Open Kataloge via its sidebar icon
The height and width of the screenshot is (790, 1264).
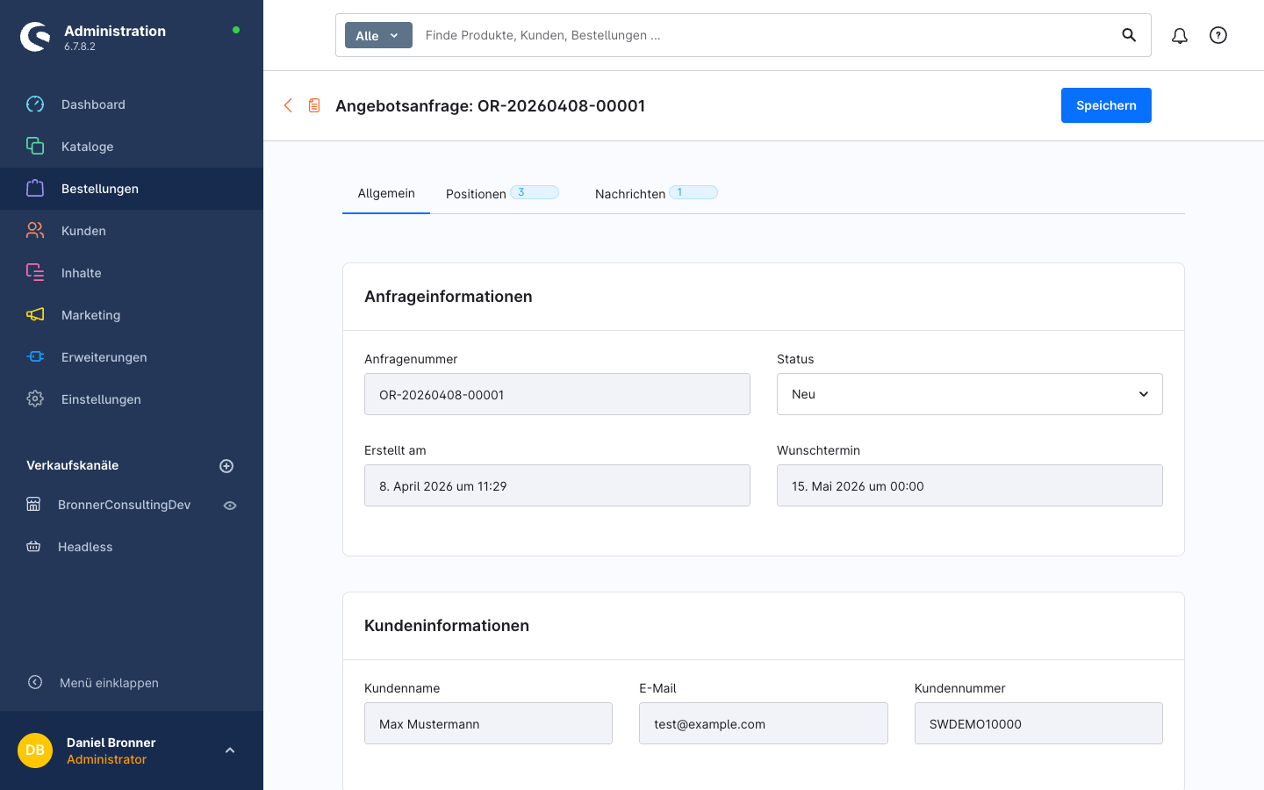[x=35, y=147]
